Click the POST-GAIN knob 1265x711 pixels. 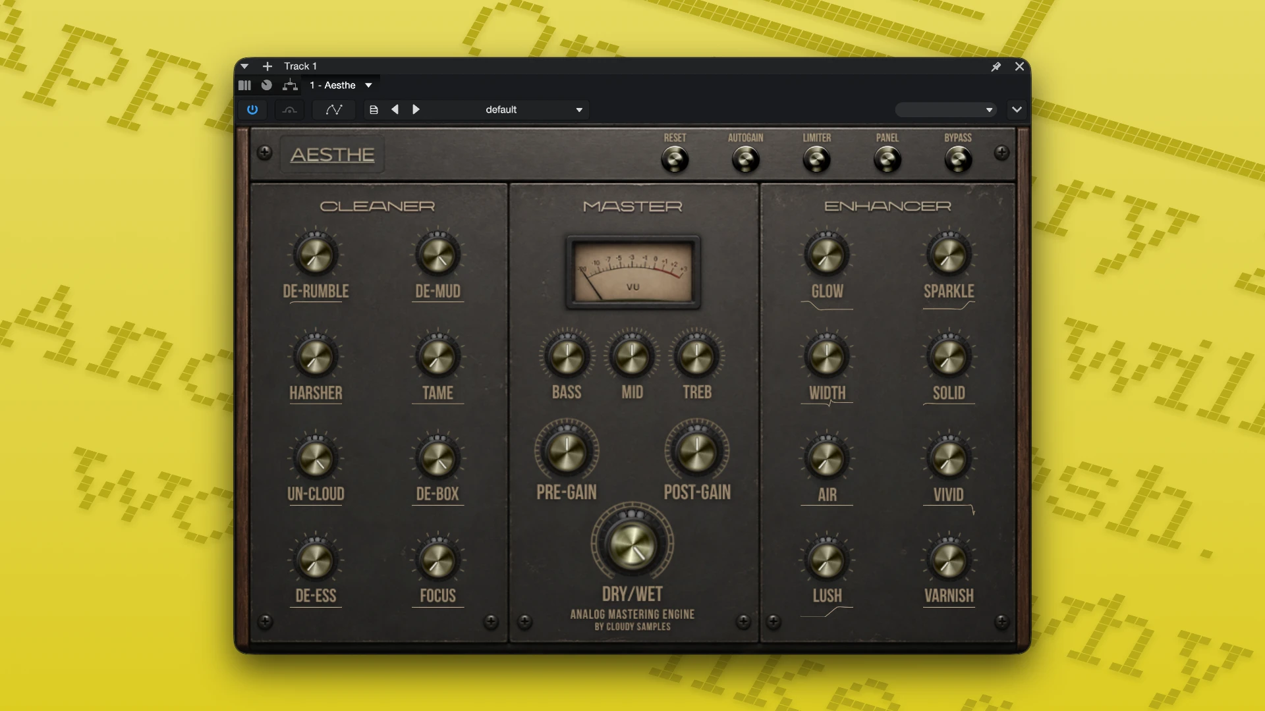(697, 452)
